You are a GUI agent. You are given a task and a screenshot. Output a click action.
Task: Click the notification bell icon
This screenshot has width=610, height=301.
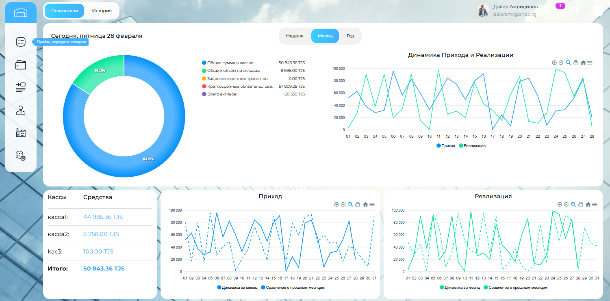pos(554,11)
